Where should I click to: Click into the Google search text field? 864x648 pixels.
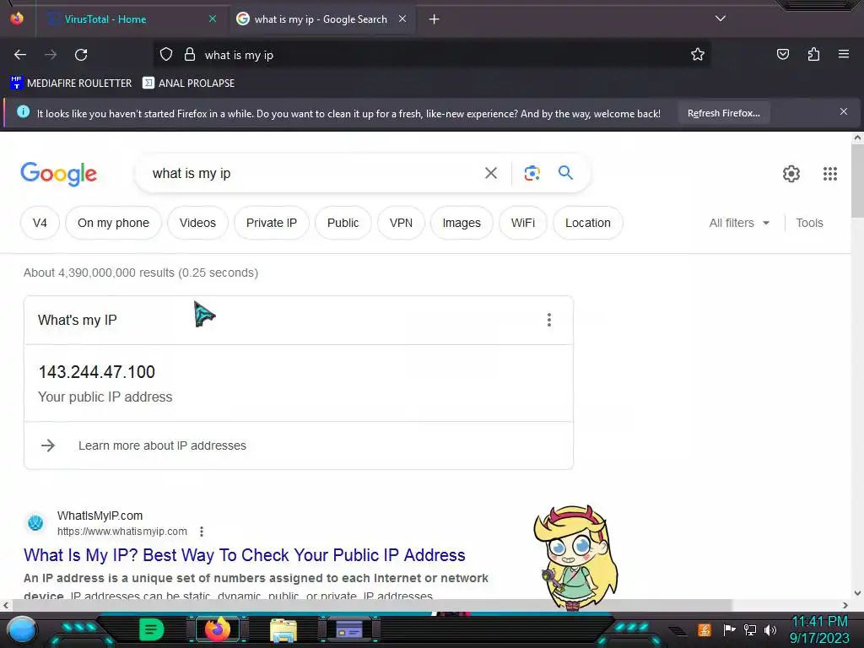click(x=309, y=173)
